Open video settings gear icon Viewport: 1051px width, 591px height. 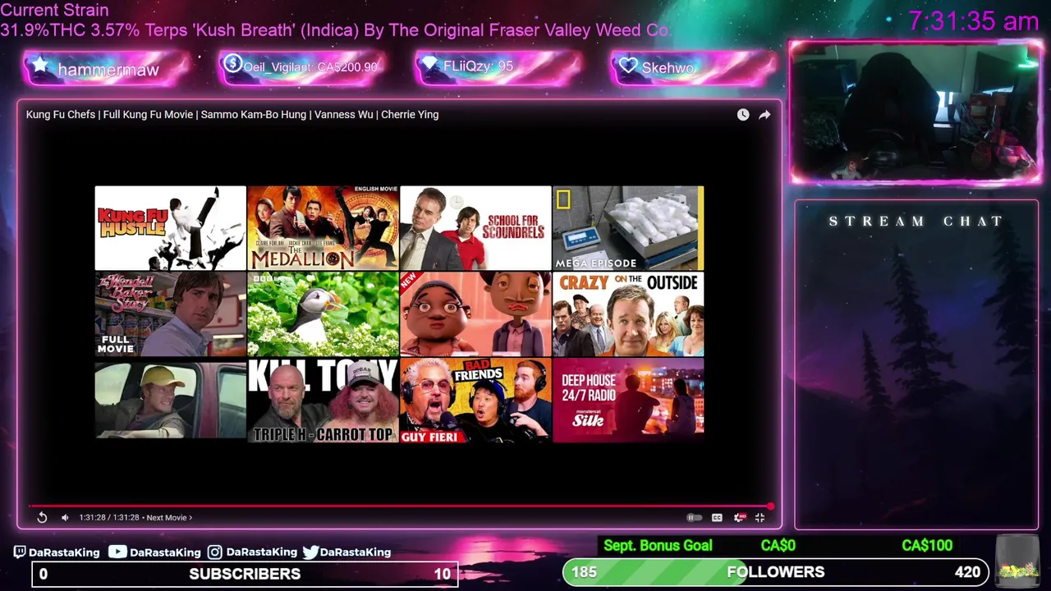coord(739,517)
